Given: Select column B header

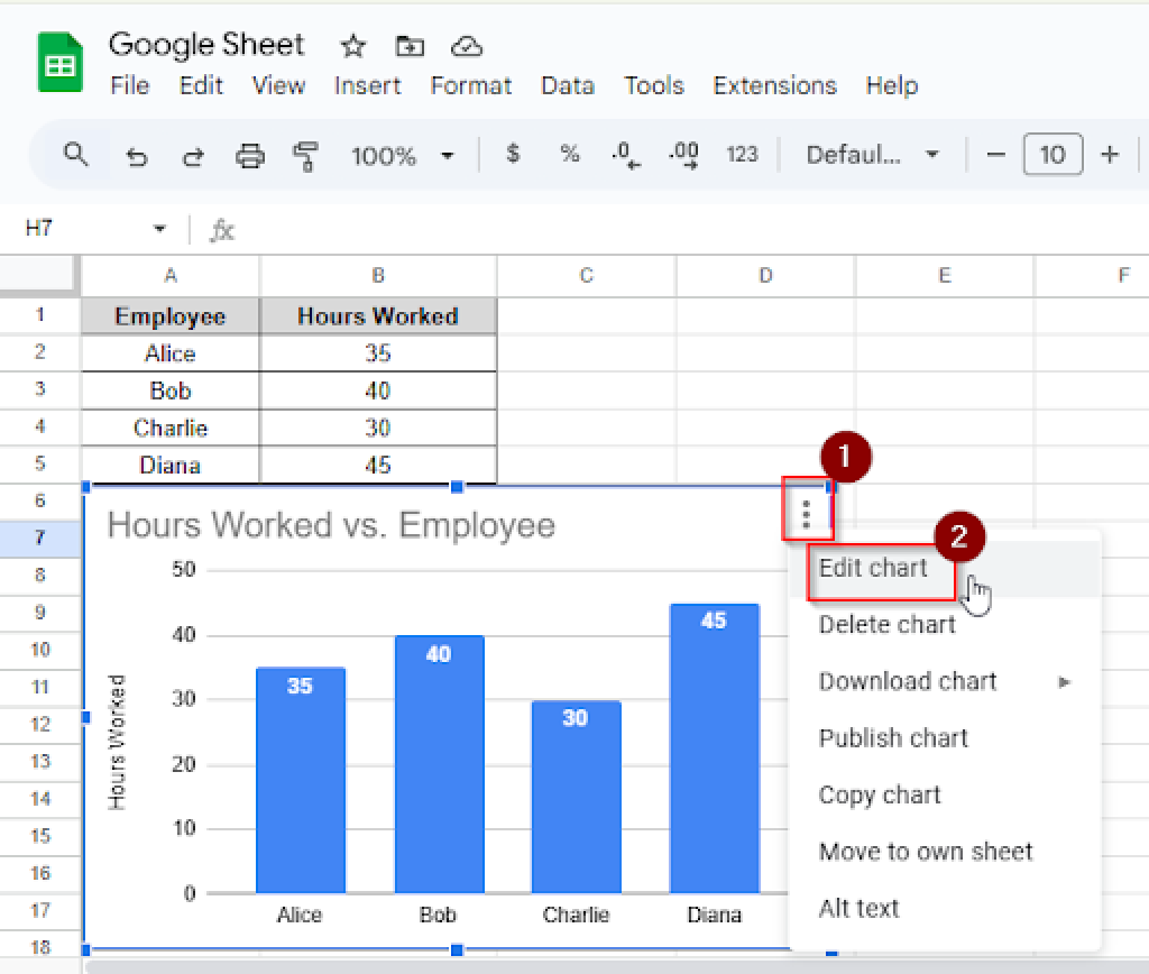Looking at the screenshot, I should pos(378,275).
